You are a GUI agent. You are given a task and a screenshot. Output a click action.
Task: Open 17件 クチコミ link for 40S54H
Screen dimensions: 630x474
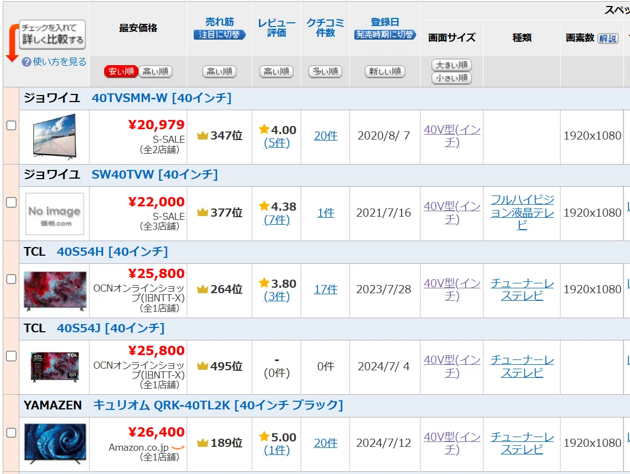pos(326,289)
